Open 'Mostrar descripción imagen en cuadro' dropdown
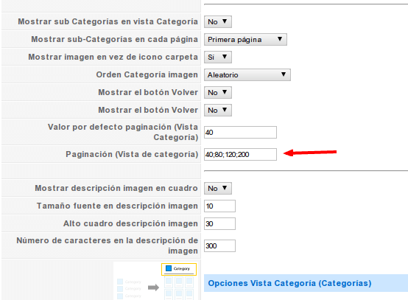Viewport: 408px width, 300px height. [x=218, y=189]
